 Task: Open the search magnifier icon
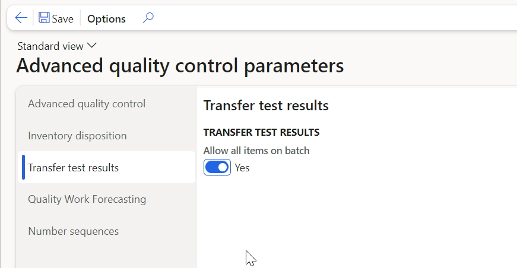point(148,18)
